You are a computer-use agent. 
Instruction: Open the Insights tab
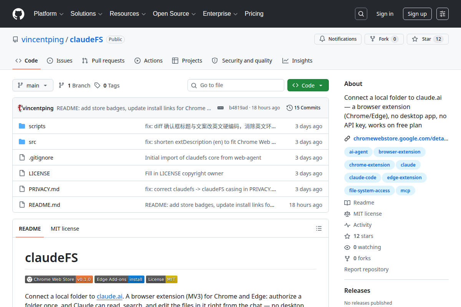coord(297,61)
